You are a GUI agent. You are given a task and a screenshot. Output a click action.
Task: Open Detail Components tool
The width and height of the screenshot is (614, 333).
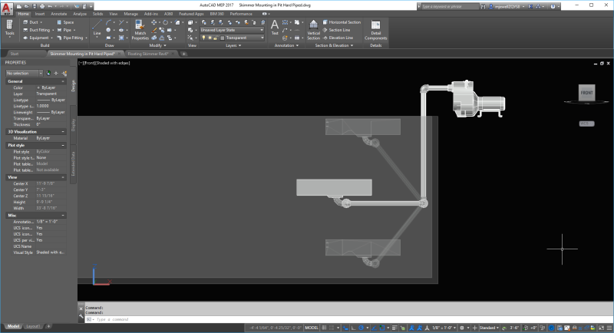(375, 30)
